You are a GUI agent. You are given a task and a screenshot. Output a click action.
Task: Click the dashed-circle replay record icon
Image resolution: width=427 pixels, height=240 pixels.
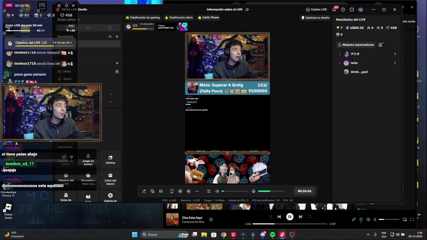[x=188, y=191]
